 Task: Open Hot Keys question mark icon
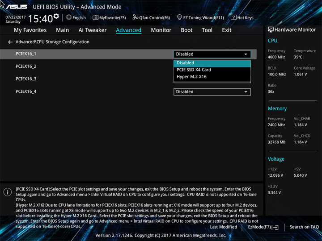point(233,17)
